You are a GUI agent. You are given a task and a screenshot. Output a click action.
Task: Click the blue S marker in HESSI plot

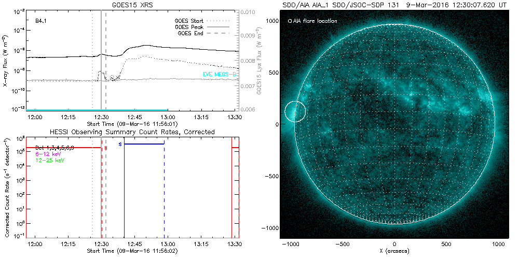(120, 144)
